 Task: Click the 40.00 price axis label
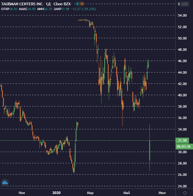tap(182, 95)
